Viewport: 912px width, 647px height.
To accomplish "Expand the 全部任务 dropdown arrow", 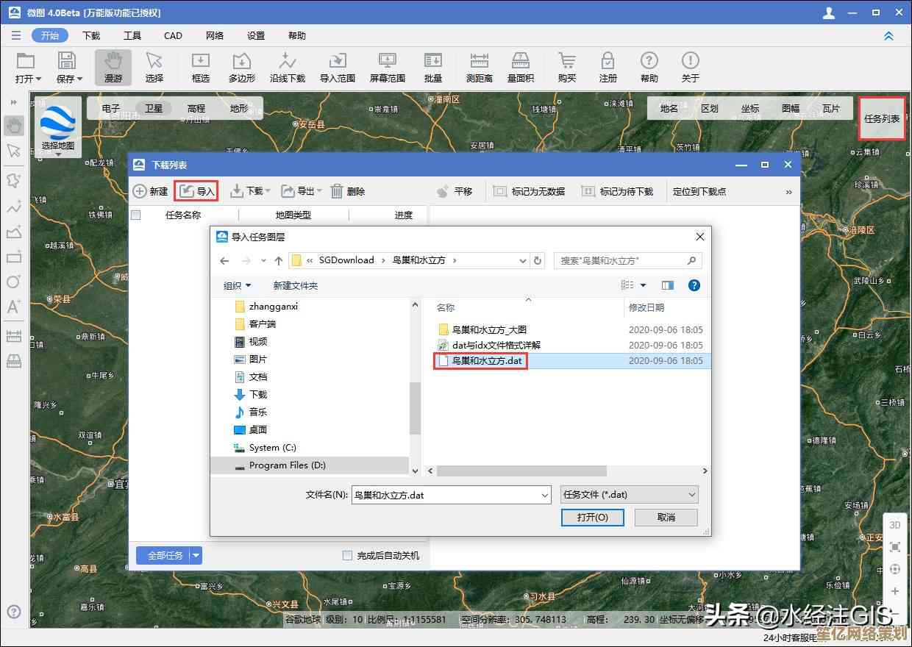I will tap(196, 556).
